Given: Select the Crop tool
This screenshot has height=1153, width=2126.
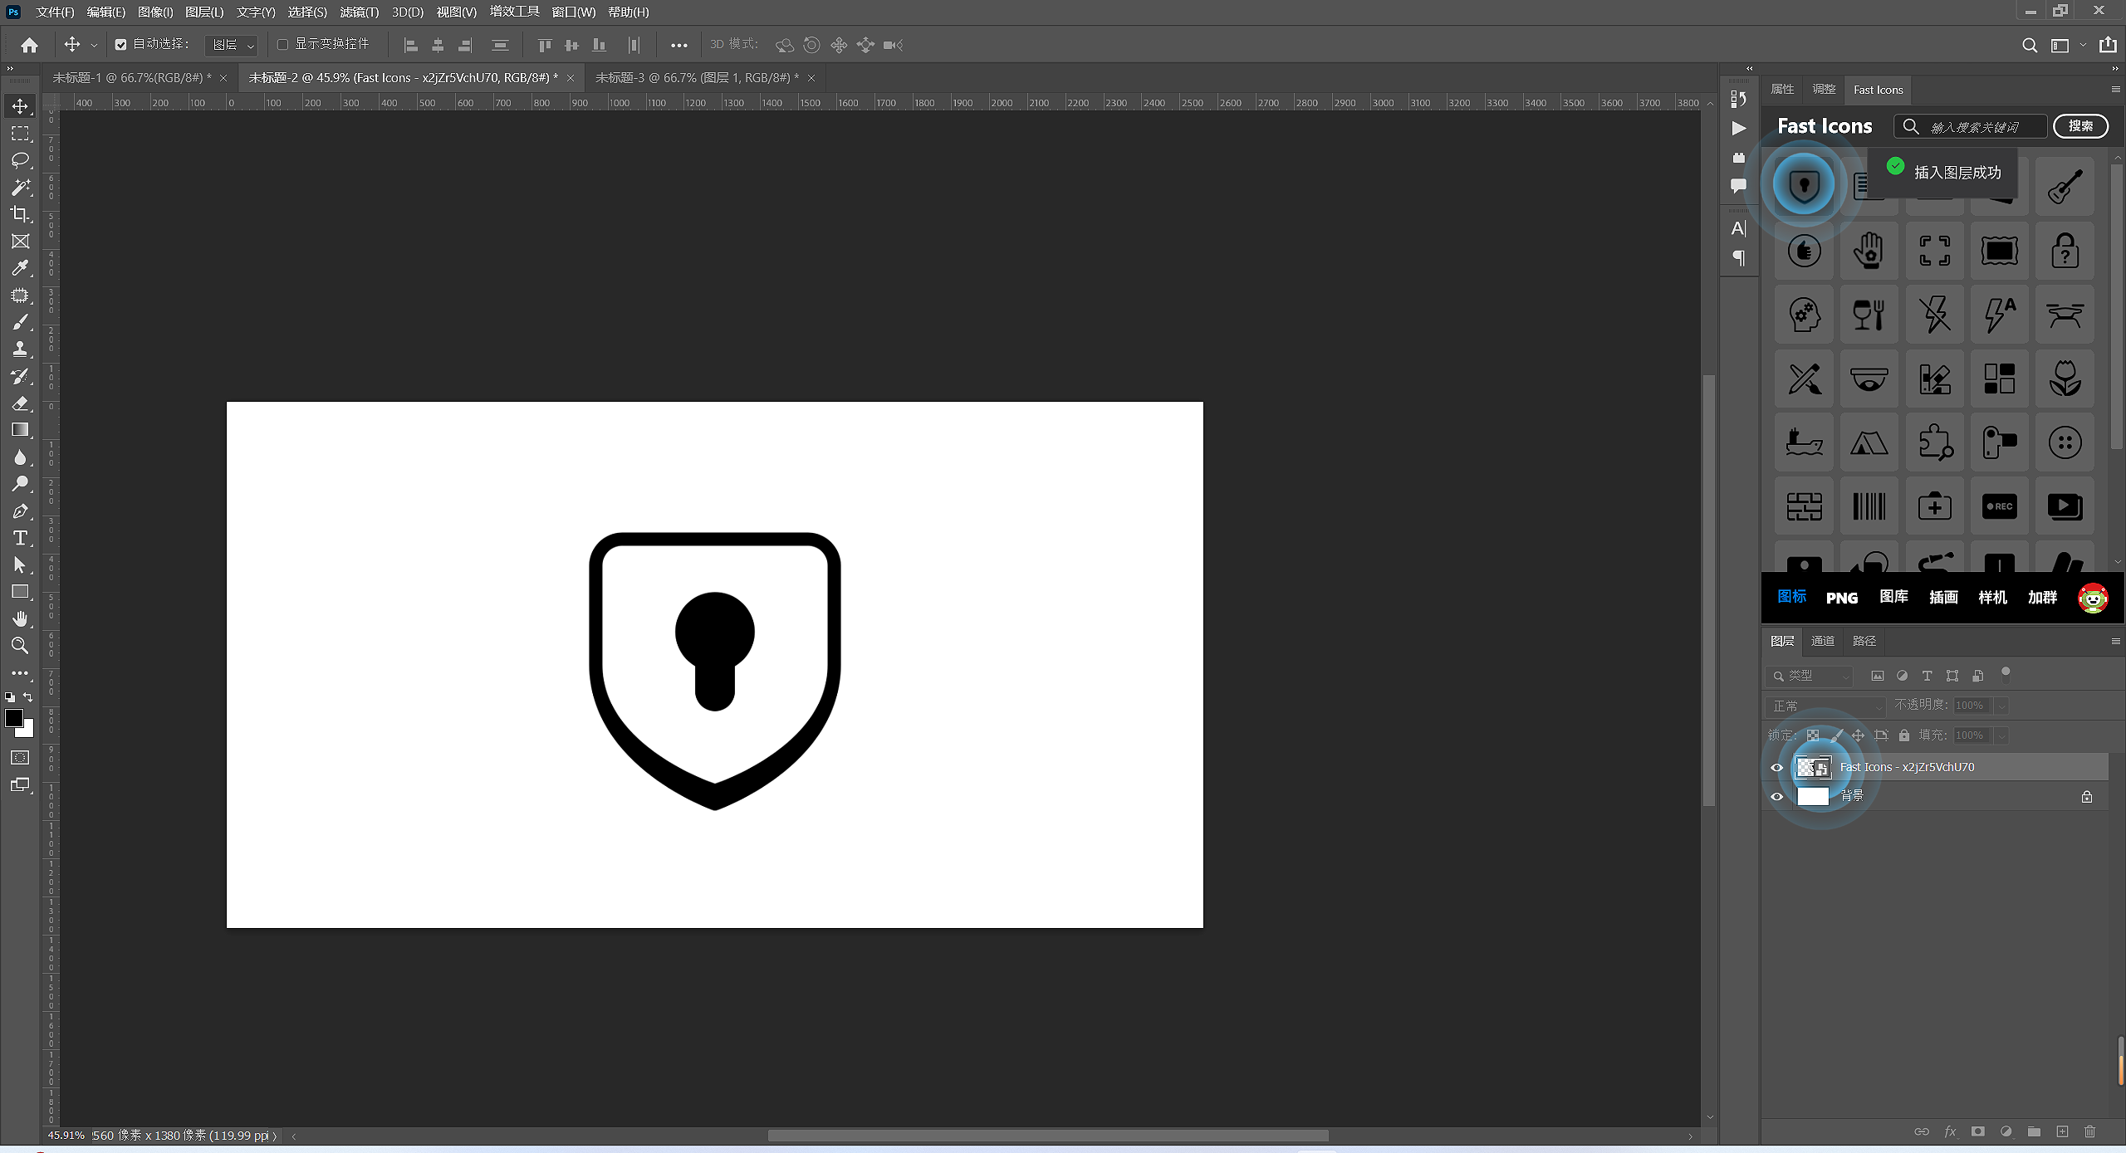Looking at the screenshot, I should [x=21, y=214].
